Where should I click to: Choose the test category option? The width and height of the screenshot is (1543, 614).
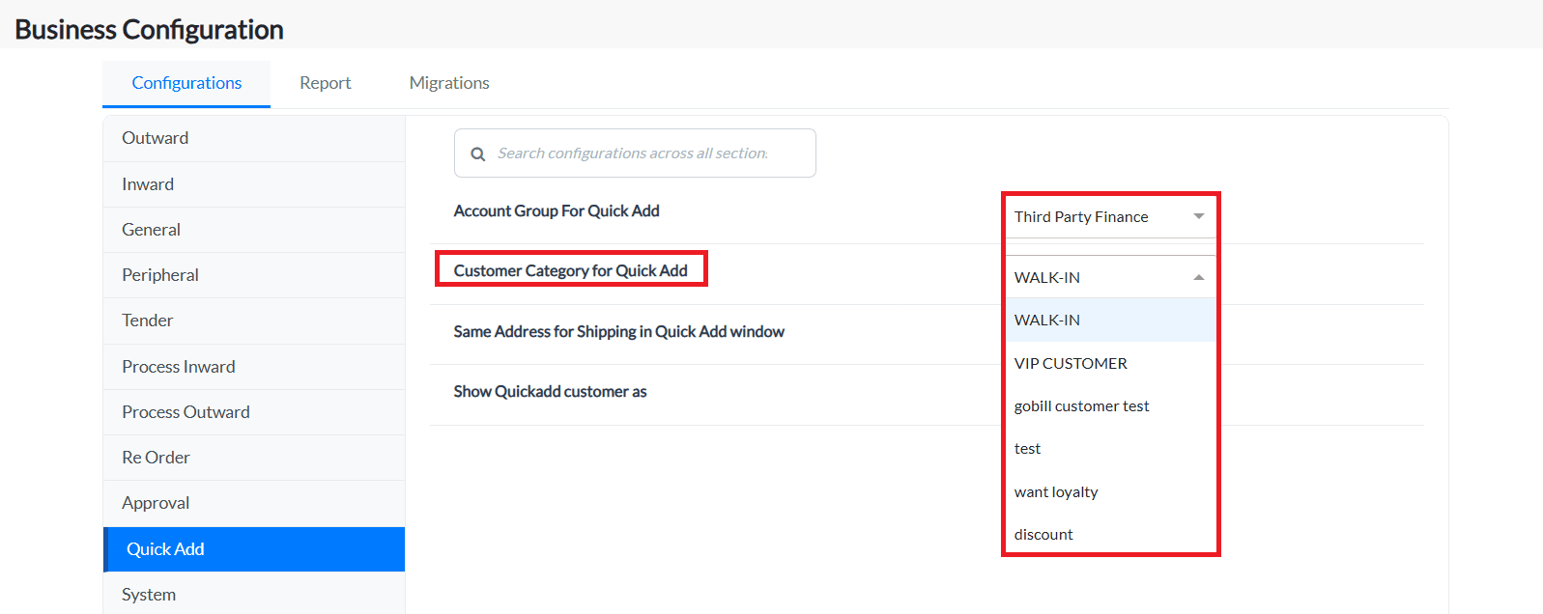pyautogui.click(x=1027, y=449)
